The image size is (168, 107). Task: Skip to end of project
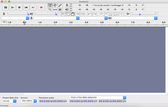pos(33,7)
